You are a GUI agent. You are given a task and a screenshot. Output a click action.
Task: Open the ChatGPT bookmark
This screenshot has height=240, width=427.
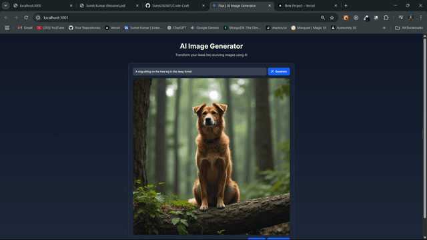[x=176, y=28]
